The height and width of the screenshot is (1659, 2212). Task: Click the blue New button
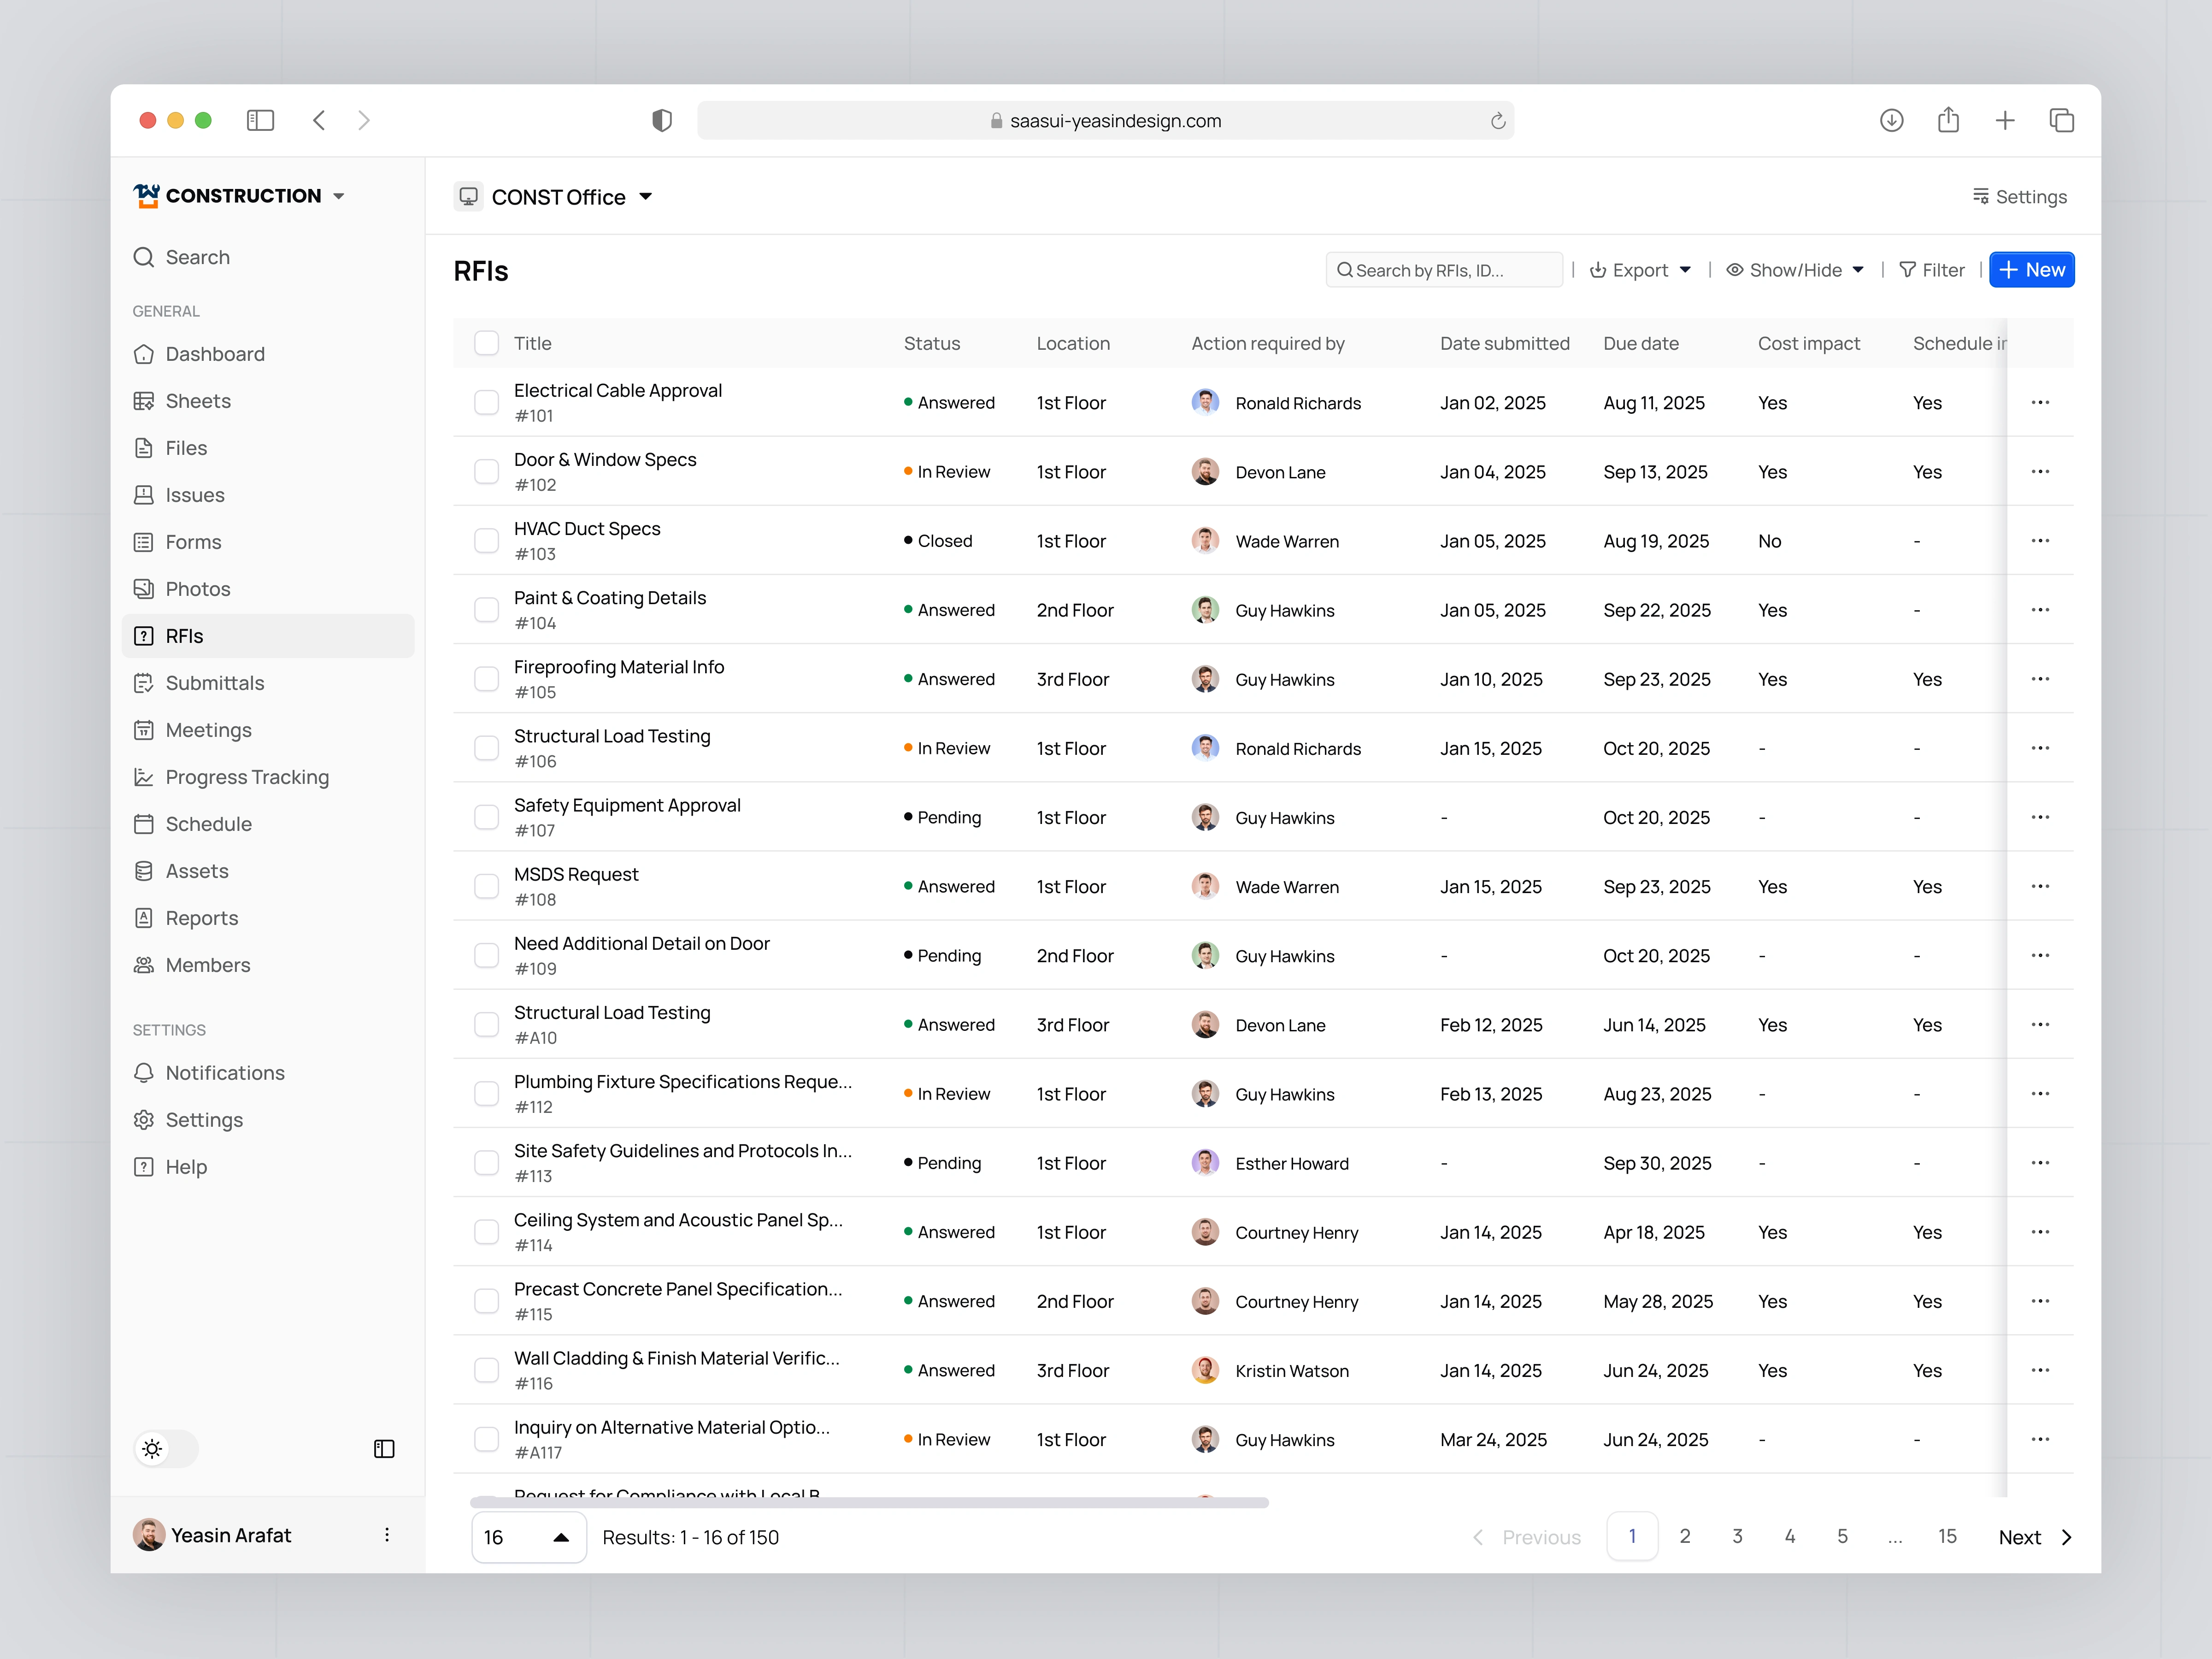(x=2031, y=270)
